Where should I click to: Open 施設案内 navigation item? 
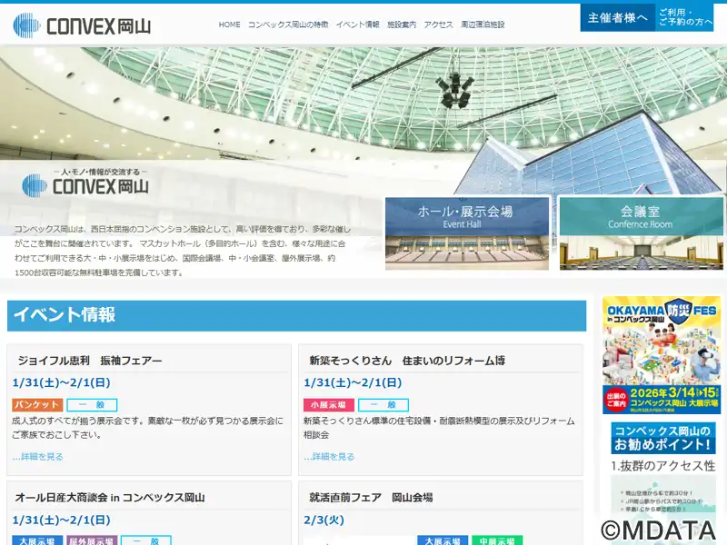pos(402,25)
